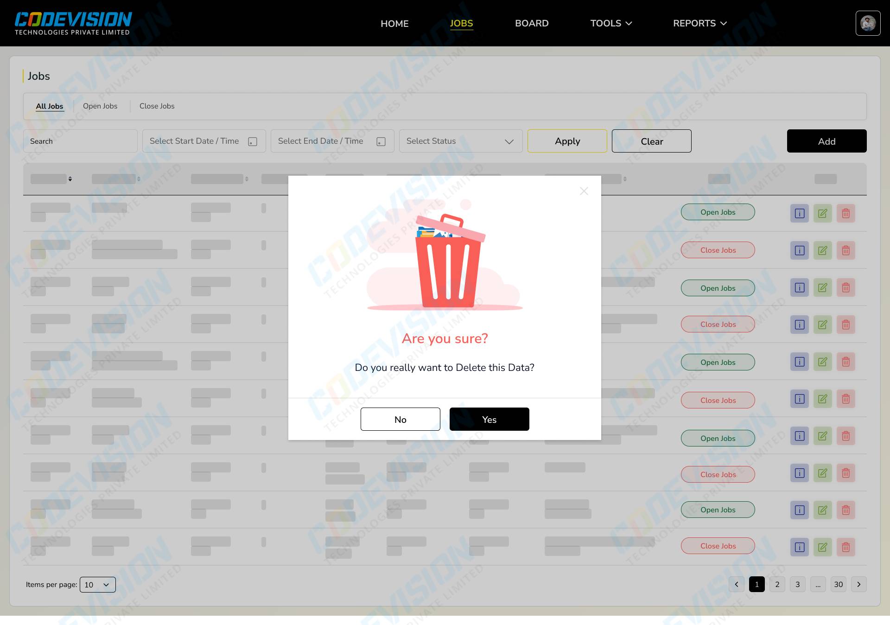
Task: Open the Items per page dropdown
Action: click(97, 585)
